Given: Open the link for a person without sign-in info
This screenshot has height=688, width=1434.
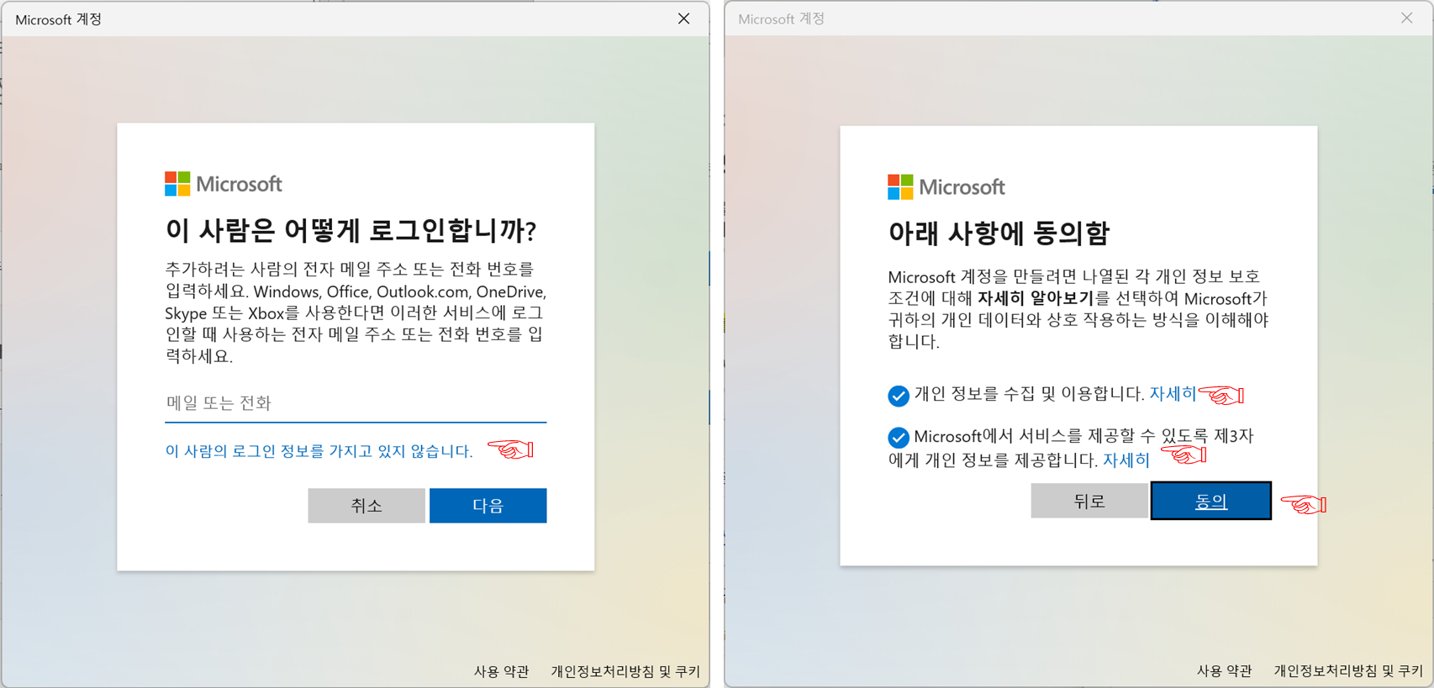Looking at the screenshot, I should coord(319,451).
